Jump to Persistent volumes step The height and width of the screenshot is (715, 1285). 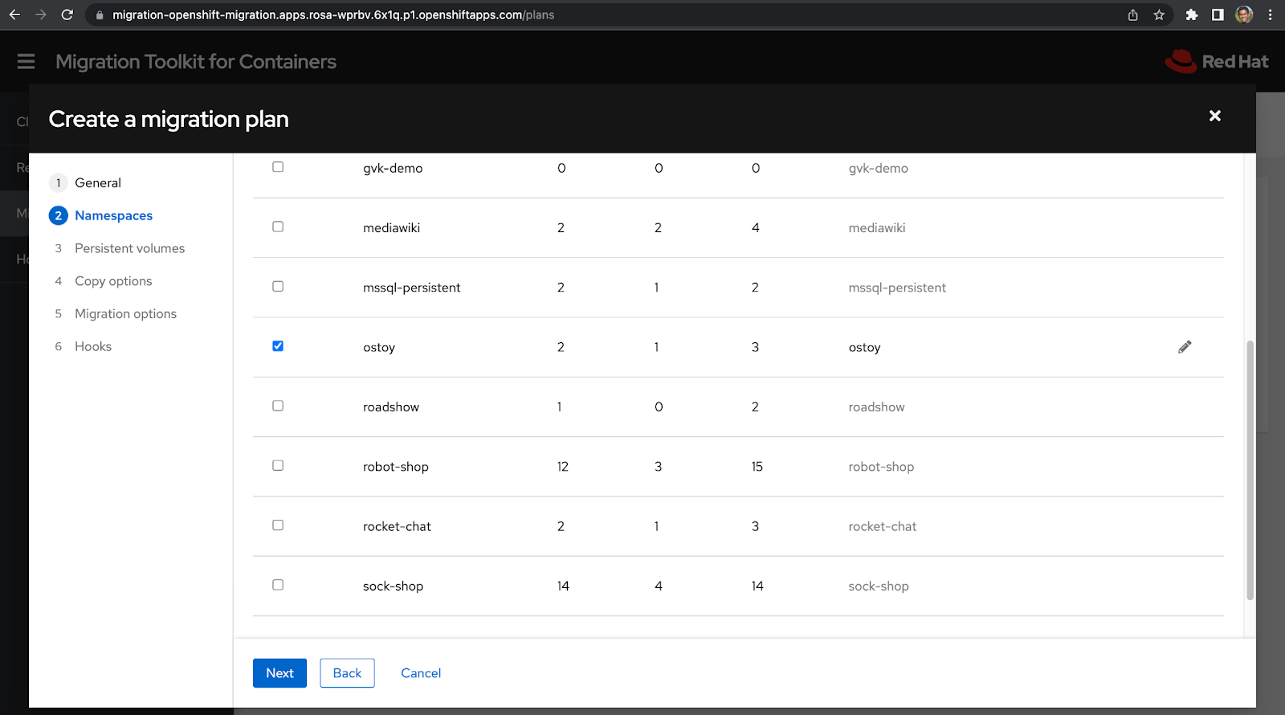pos(129,248)
